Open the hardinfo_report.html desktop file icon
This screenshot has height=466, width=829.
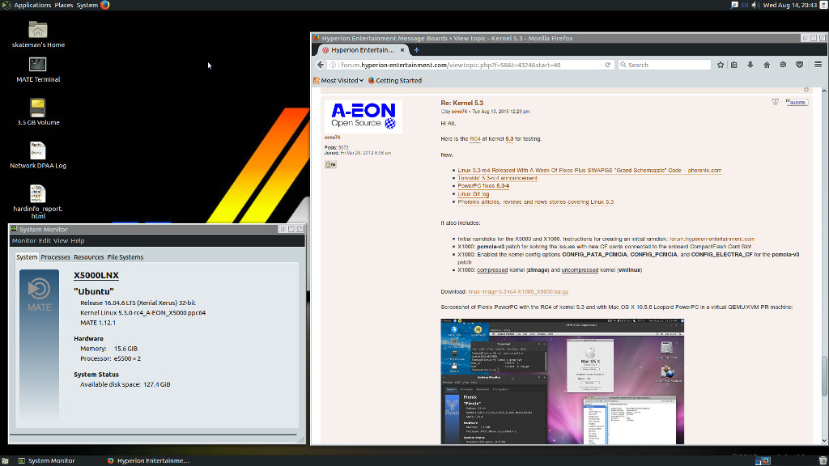(37, 194)
